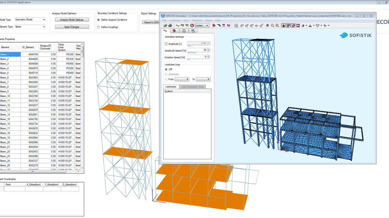Open the View menu in Animator
The image size is (389, 218).
[x=186, y=20]
